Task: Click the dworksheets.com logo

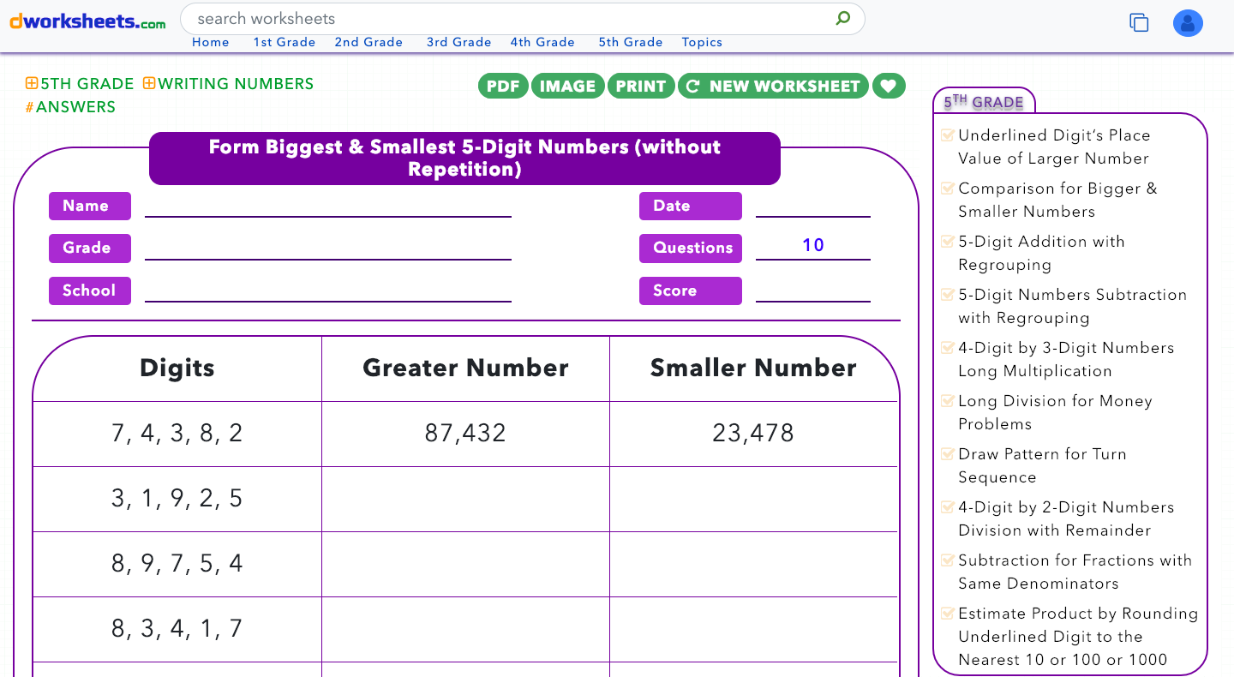Action: pos(86,21)
